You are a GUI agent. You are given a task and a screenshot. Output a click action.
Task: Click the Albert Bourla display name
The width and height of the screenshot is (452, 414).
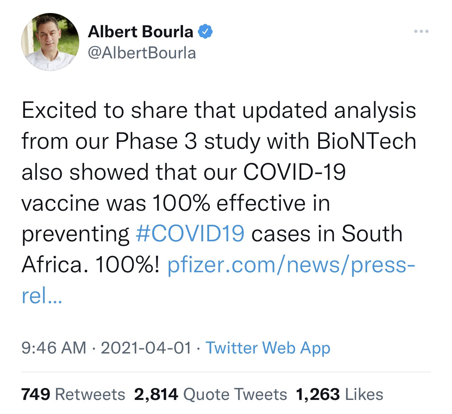140,32
